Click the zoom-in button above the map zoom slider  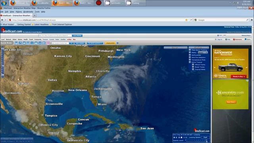tap(2, 49)
